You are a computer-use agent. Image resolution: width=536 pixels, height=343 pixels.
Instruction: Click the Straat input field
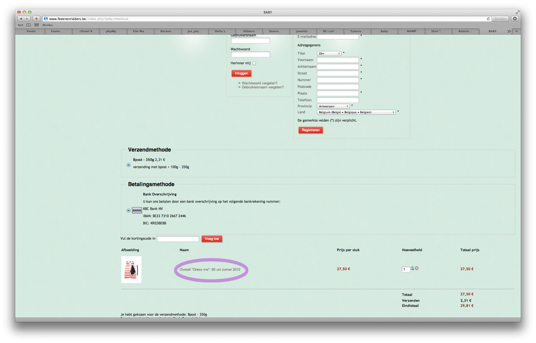pos(338,73)
